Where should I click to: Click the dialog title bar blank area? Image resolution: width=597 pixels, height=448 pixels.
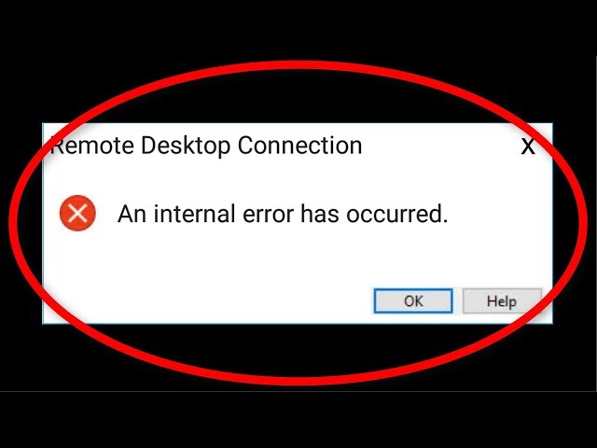pyautogui.click(x=437, y=146)
